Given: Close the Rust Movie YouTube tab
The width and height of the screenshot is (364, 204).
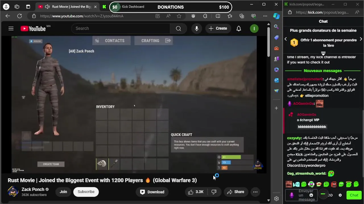Looking at the screenshot, I should click(x=95, y=7).
